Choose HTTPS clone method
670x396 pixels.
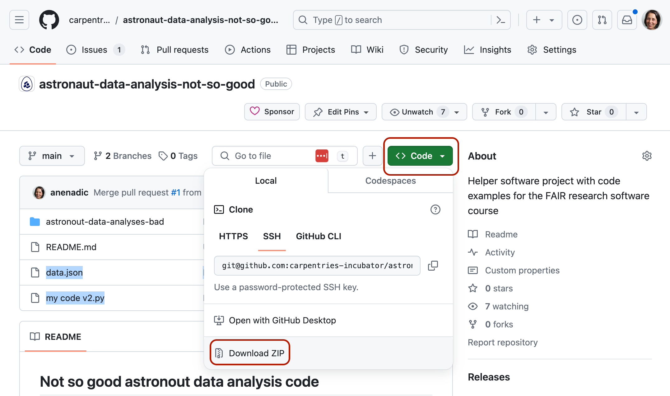[x=233, y=236]
